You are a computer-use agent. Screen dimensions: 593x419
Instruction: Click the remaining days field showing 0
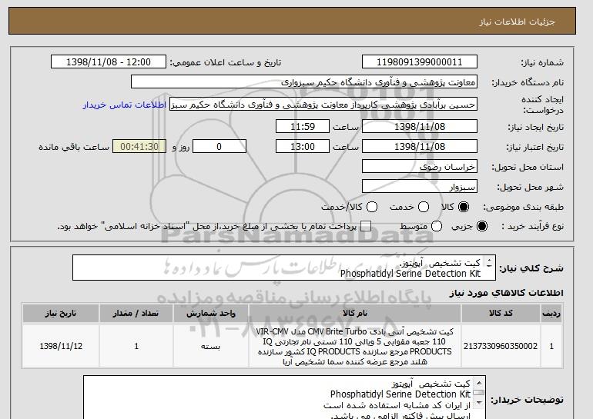coord(219,147)
